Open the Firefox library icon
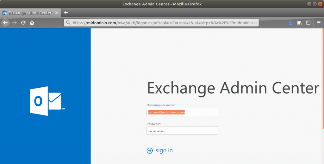This screenshot has height=164, width=324. [299, 23]
